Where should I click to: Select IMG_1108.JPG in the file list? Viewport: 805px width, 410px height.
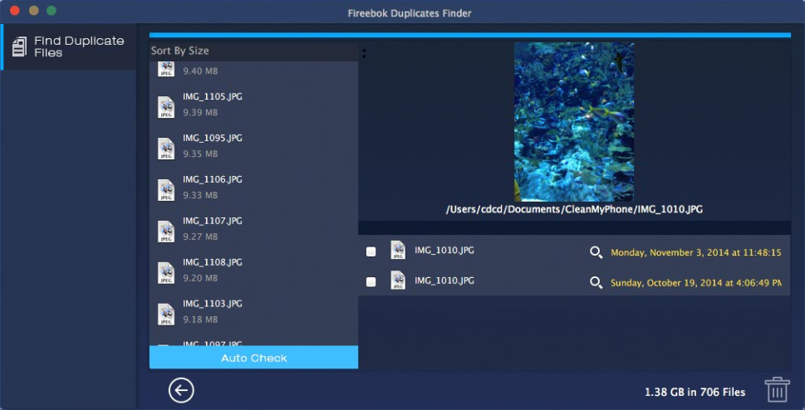[253, 271]
